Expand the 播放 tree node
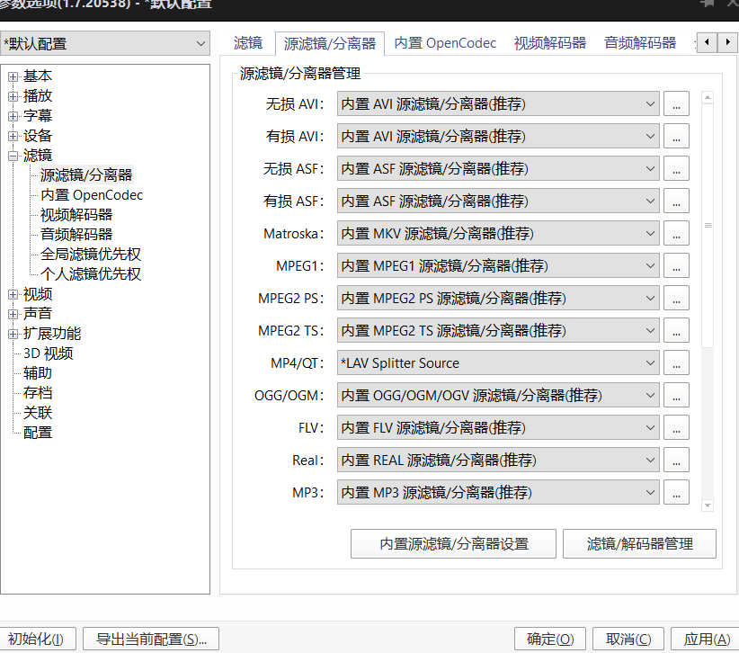This screenshot has width=739, height=653. (13, 96)
